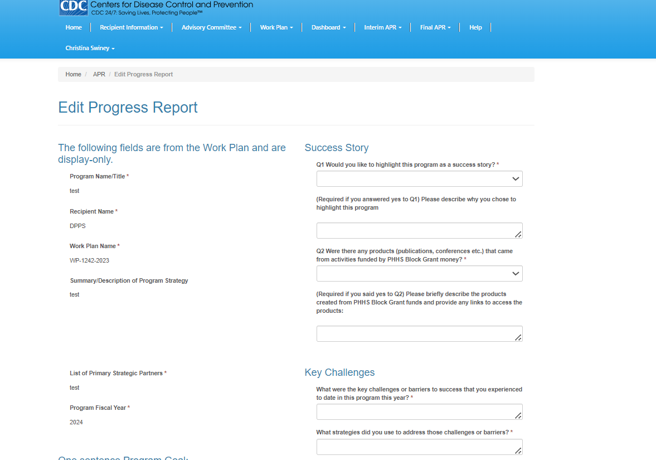Screen dimensions: 656x460
Task: Go to Home in the breadcrumb
Action: coord(73,74)
